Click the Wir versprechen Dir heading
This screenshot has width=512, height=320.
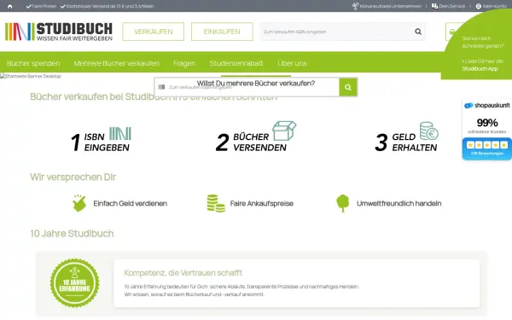[x=73, y=177]
